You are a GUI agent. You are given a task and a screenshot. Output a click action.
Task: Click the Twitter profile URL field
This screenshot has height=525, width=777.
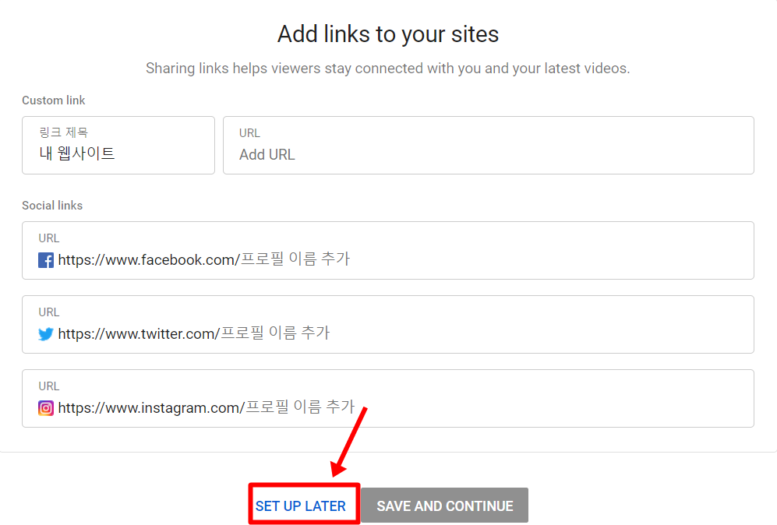388,324
